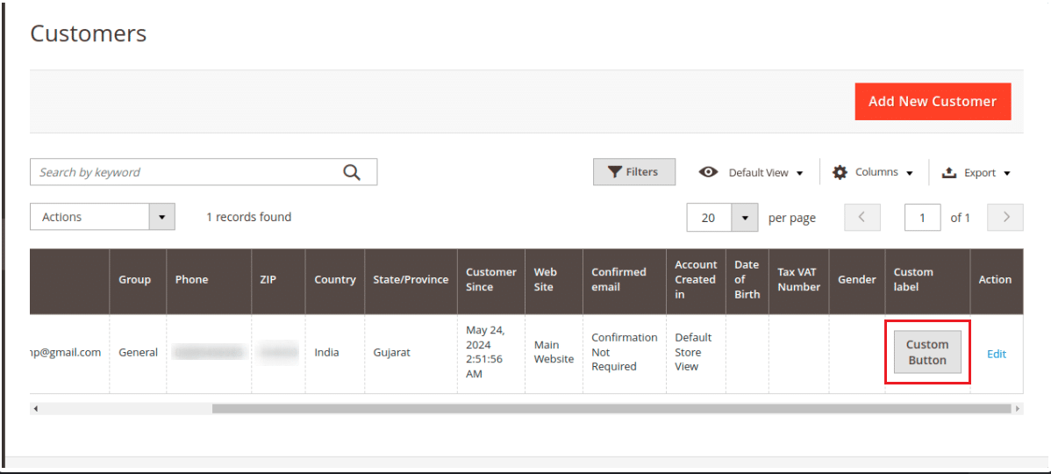This screenshot has width=1051, height=474.
Task: Click the magnifying glass search icon
Action: click(352, 172)
